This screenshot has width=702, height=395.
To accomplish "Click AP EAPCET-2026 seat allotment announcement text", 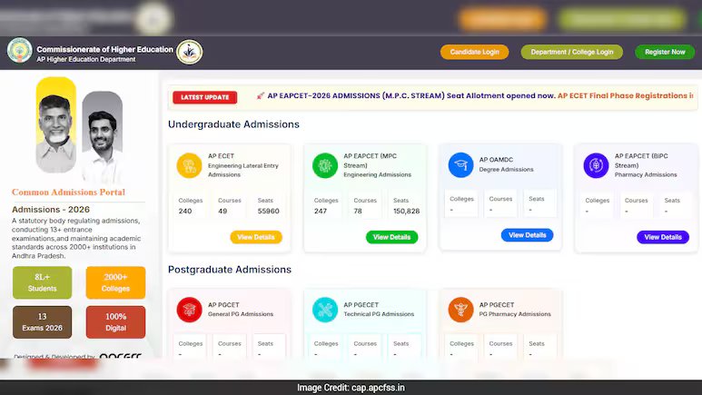I will pos(411,96).
